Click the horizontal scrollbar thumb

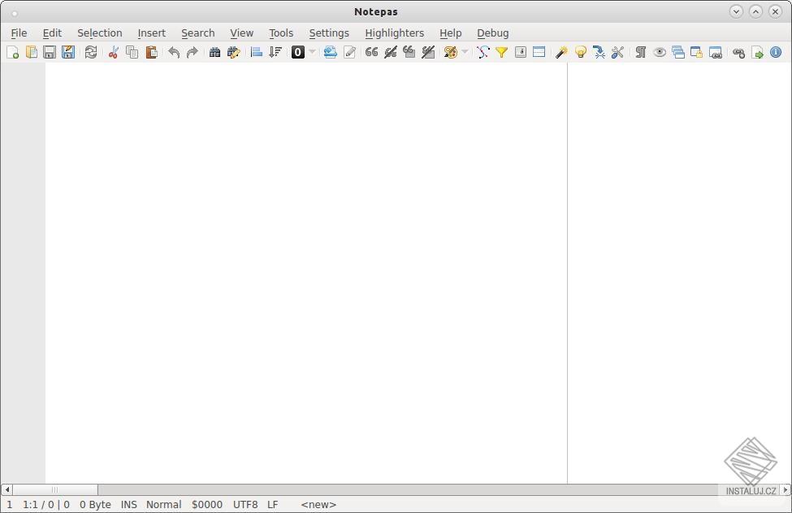(54, 489)
